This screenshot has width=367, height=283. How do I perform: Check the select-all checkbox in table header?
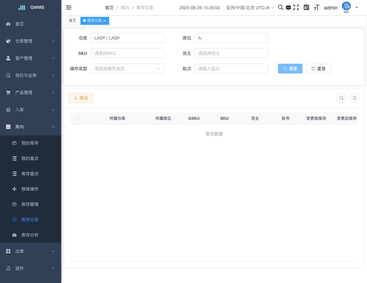click(79, 119)
